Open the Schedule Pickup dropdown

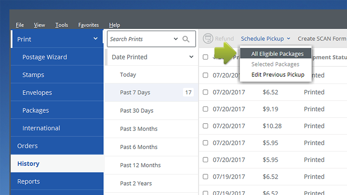pos(265,39)
